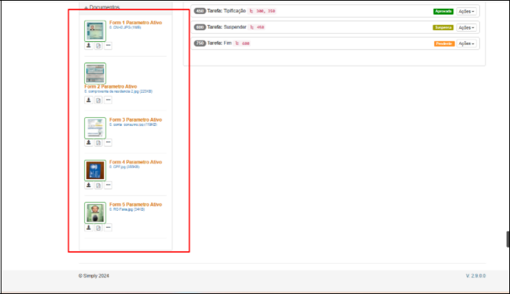Viewport: 510px width, 294px height.
Task: Select the Tarefa: Fim label
Action: pos(220,43)
